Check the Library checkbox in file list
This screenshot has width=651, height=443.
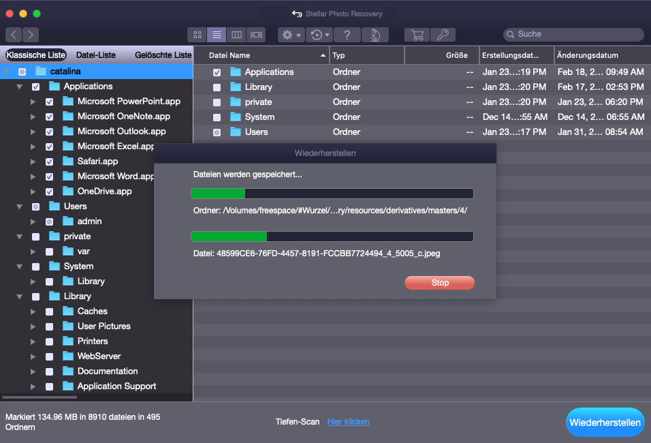(x=217, y=87)
